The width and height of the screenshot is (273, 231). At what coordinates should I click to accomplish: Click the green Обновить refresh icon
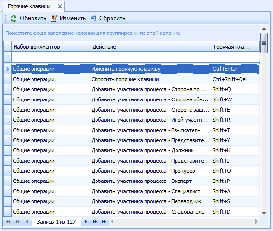pyautogui.click(x=14, y=18)
